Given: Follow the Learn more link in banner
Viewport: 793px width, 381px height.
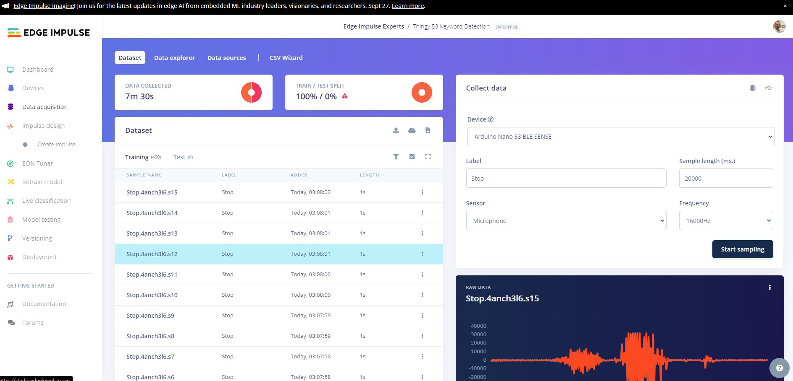Looking at the screenshot, I should [x=407, y=6].
